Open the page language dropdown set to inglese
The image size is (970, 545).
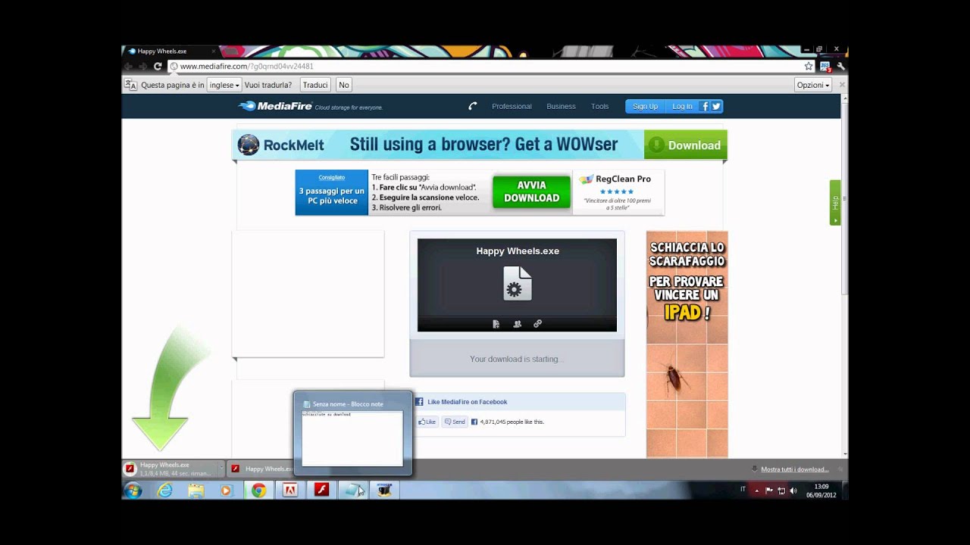(224, 85)
